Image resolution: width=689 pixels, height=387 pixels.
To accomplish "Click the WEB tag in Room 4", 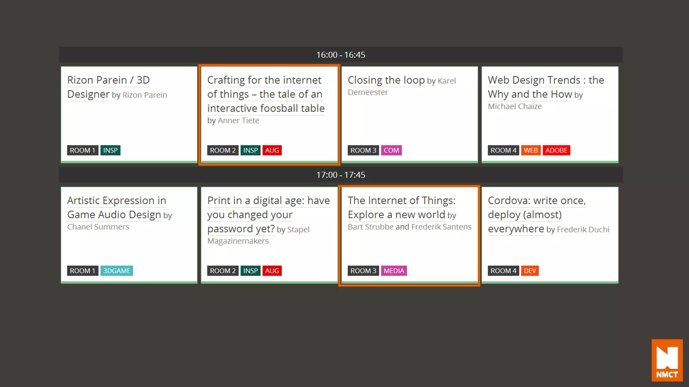I will [x=531, y=150].
